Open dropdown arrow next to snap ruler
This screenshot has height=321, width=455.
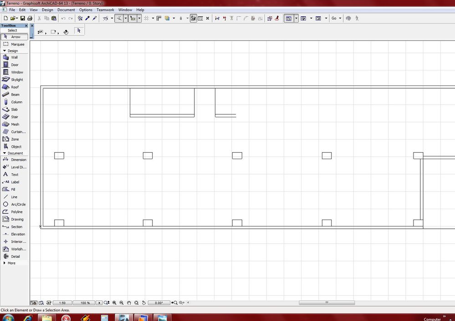[x=139, y=18]
